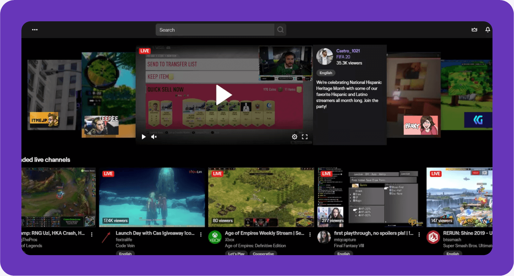Open the Code Vein stream thumbnail with 17.4K viewers
This screenshot has height=276, width=514.
pos(152,197)
